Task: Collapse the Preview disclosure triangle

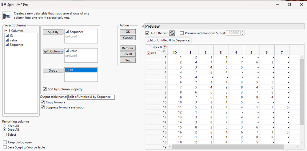Action: (x=143, y=26)
